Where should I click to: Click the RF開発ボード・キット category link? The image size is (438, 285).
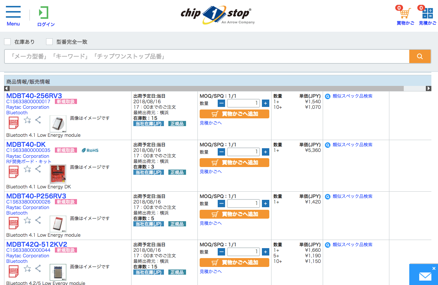(x=29, y=161)
